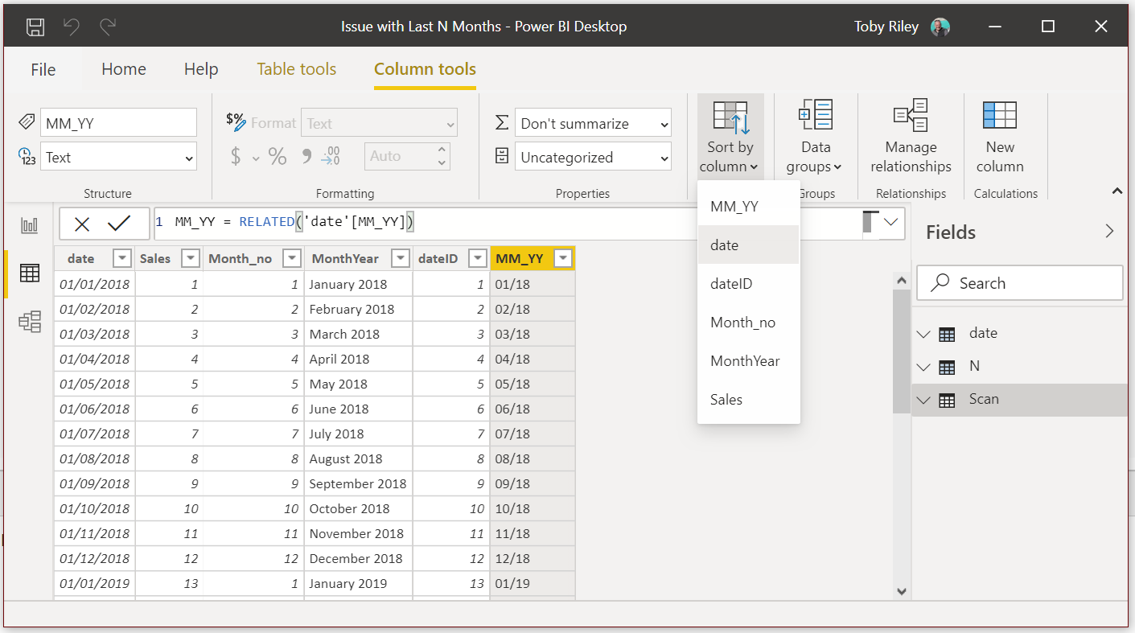Expand the Scan table in Fields
This screenshot has width=1135, height=633.
coord(923,400)
